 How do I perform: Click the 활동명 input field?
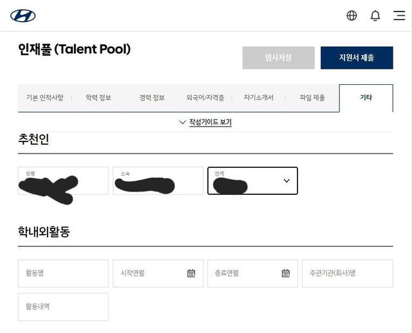(x=63, y=273)
